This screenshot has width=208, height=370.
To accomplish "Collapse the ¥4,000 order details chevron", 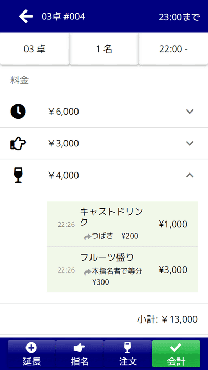I will click(x=190, y=175).
